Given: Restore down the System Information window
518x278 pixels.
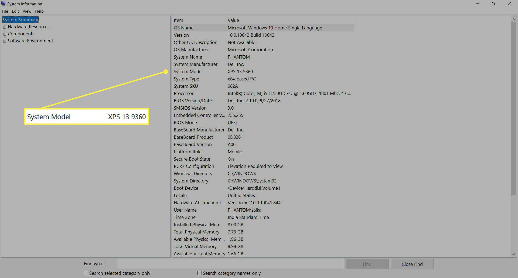Looking at the screenshot, I should tap(493, 4).
